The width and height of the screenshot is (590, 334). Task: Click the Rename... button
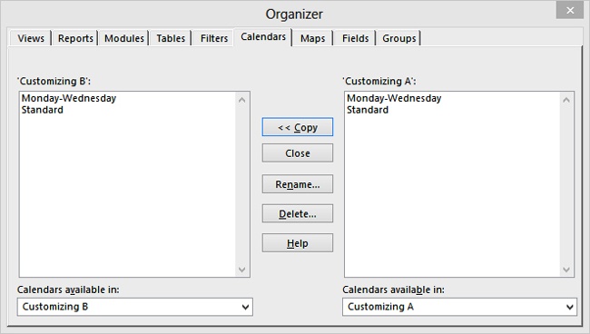[x=297, y=184]
